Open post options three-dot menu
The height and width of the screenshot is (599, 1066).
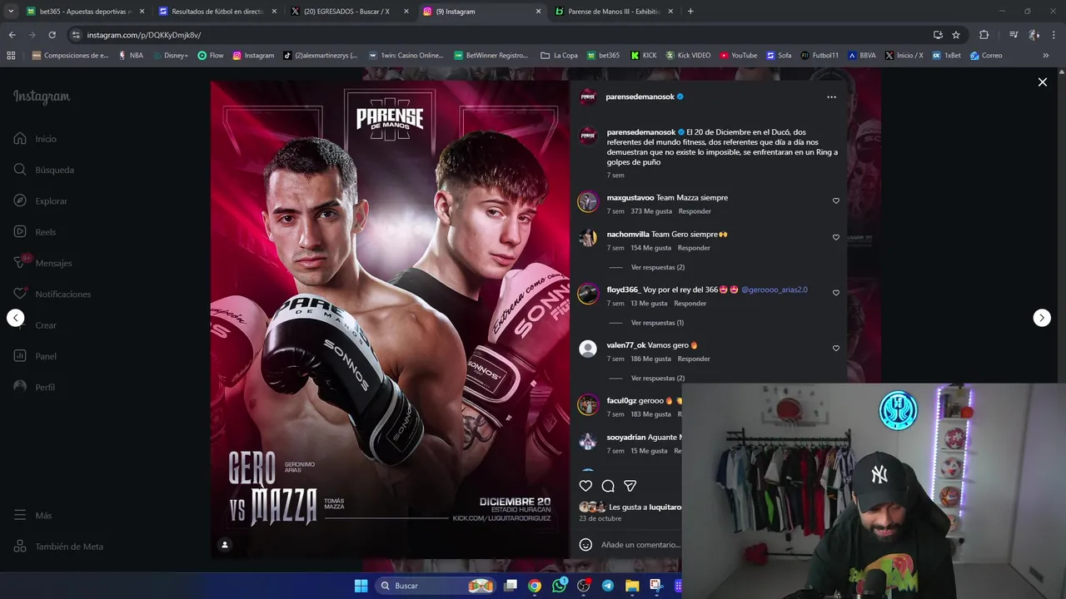click(831, 97)
